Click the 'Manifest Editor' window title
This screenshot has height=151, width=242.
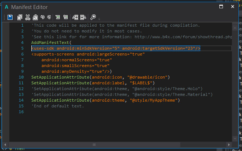(29, 7)
